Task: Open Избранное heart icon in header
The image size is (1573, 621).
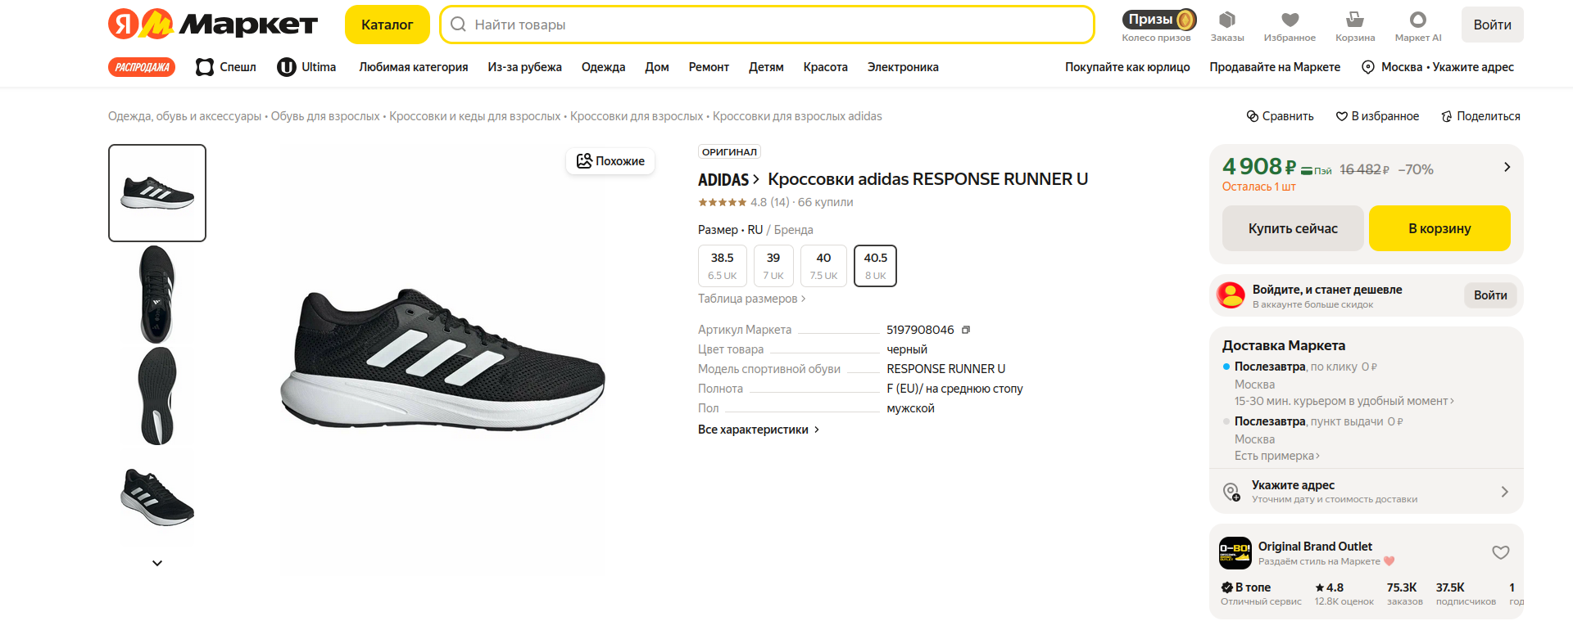Action: coord(1290,26)
